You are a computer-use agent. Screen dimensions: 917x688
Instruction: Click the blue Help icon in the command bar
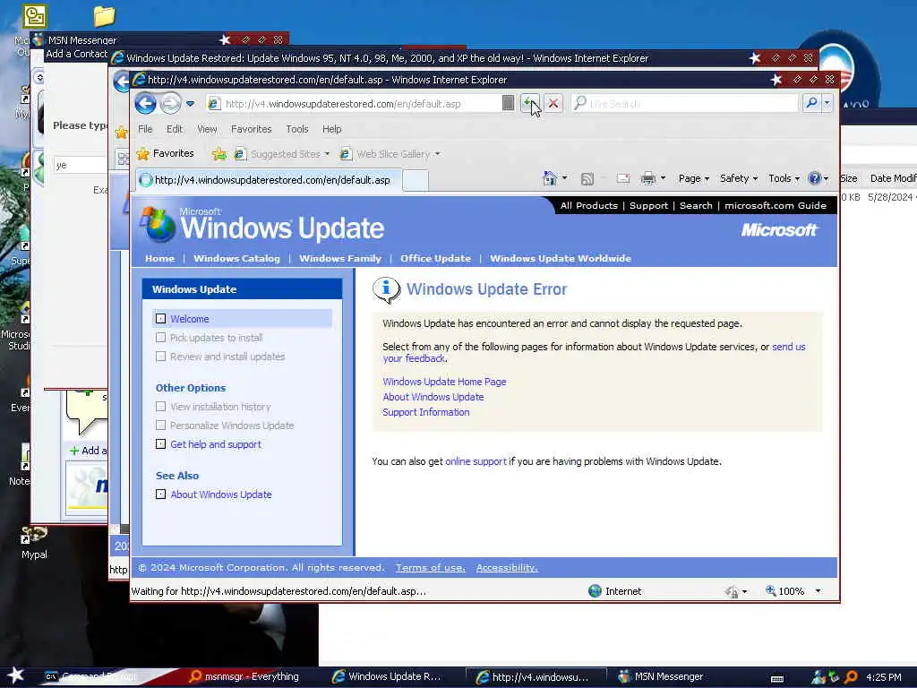814,178
